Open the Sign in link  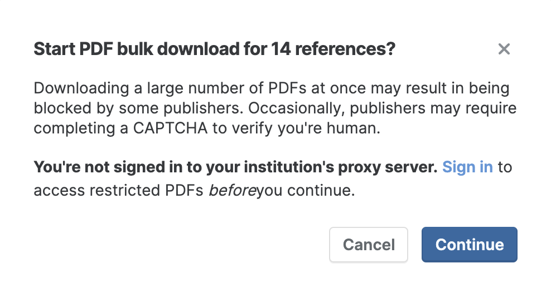click(467, 167)
